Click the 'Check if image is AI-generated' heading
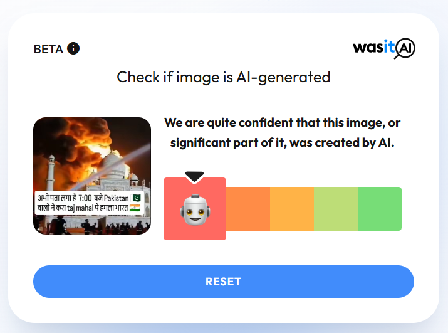The width and height of the screenshot is (448, 333). point(224,77)
